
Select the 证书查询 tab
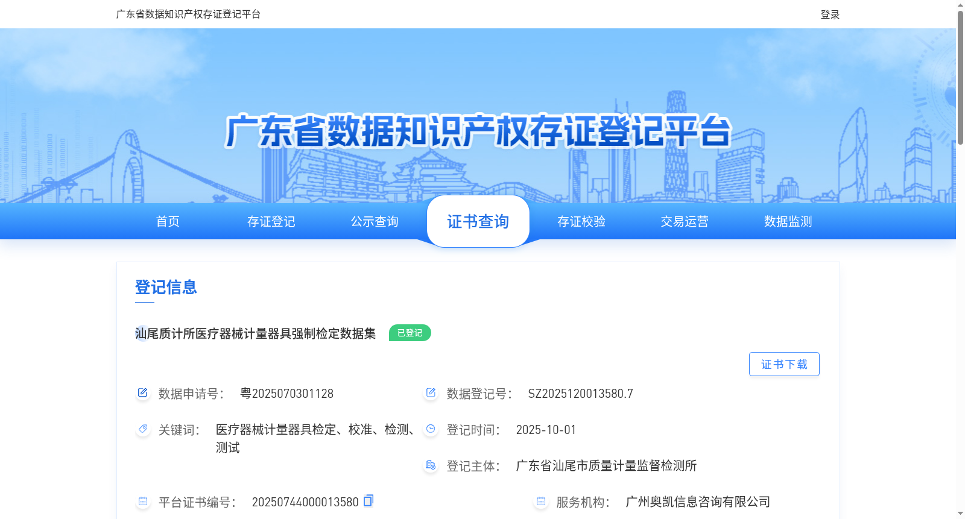coord(478,221)
